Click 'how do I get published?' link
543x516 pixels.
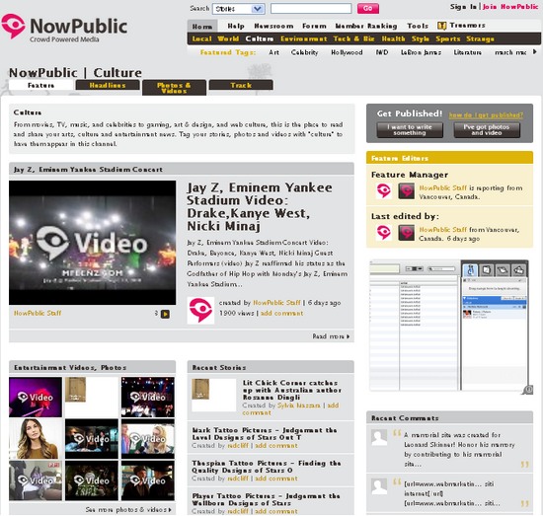[x=486, y=115]
